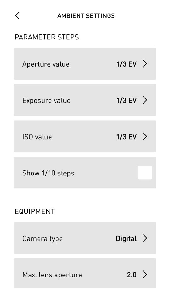Image resolution: width=170 pixels, height=303 pixels.
Task: Open the Exposure value row
Action: click(x=85, y=100)
